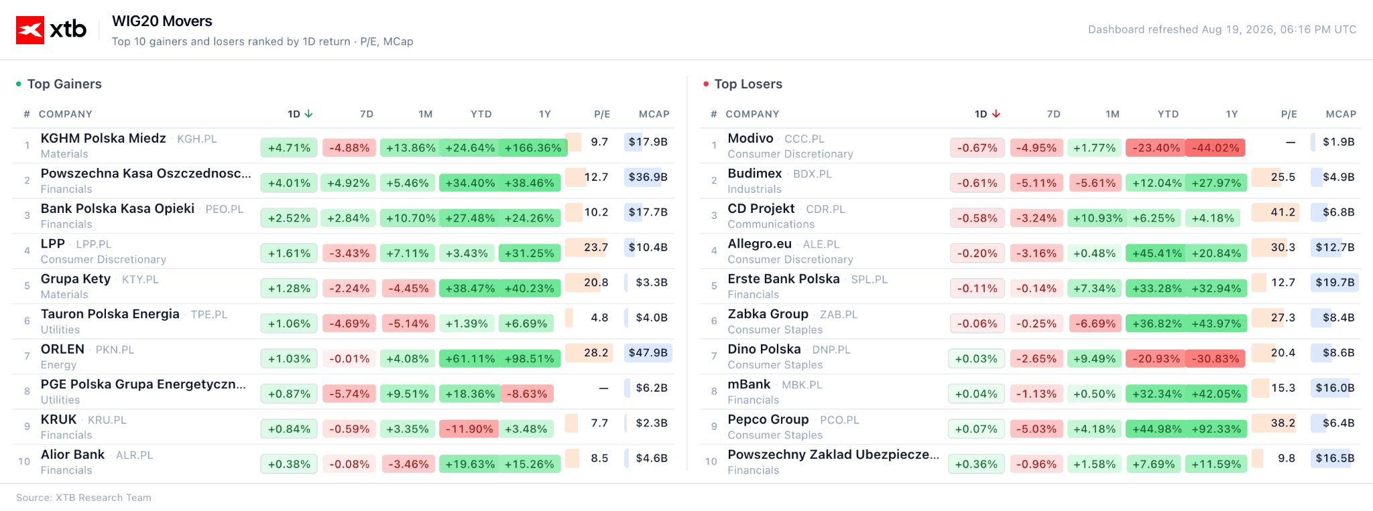Sort Top Gainers by 7D column
Screen dimensions: 1373x511
tap(367, 114)
